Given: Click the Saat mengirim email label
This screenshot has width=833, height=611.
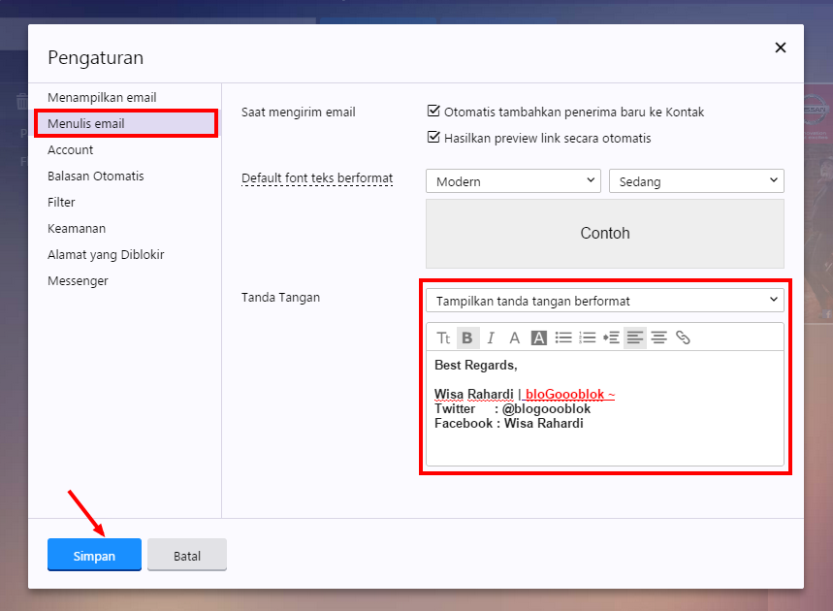Looking at the screenshot, I should (x=298, y=113).
